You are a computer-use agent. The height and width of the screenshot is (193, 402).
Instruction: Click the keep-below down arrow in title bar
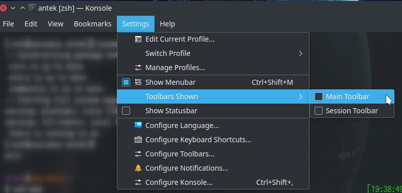(13, 8)
